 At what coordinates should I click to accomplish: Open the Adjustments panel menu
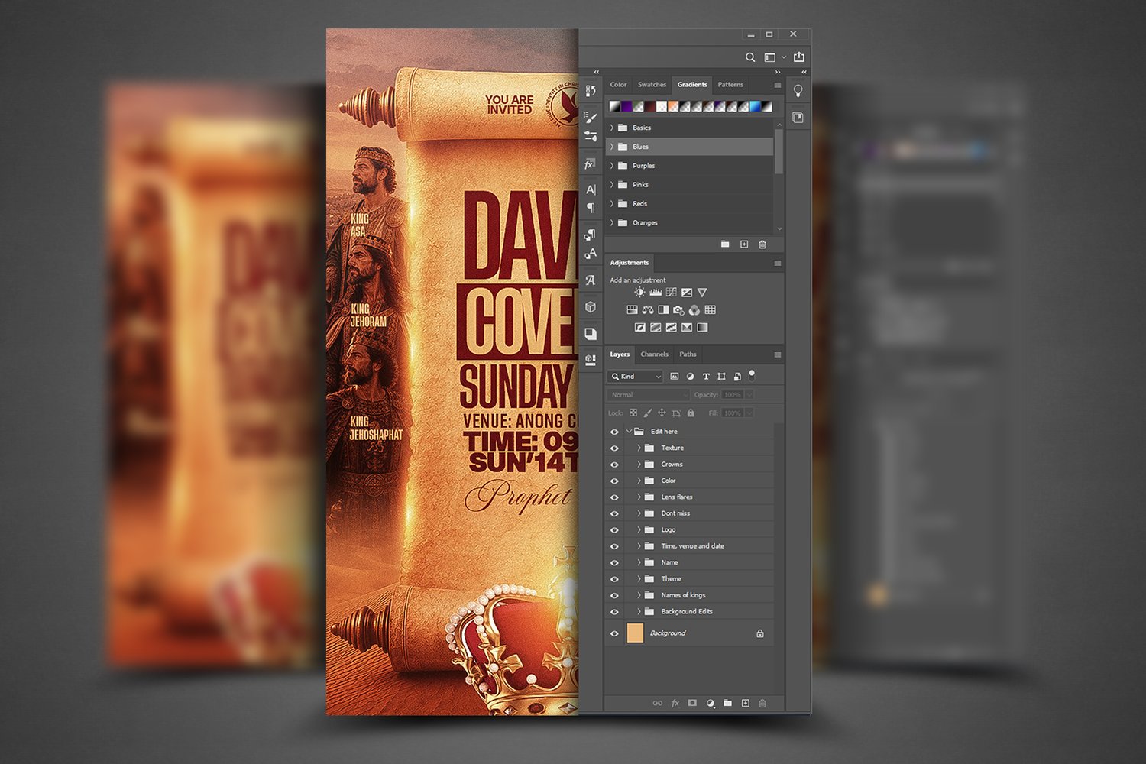[x=778, y=263]
